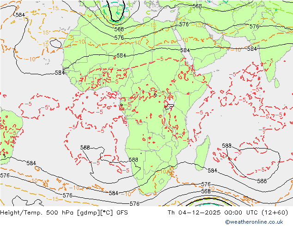The height and width of the screenshot is (226, 293).
Task: Click the 588 label in the South Atlantic
Action: coord(85,148)
